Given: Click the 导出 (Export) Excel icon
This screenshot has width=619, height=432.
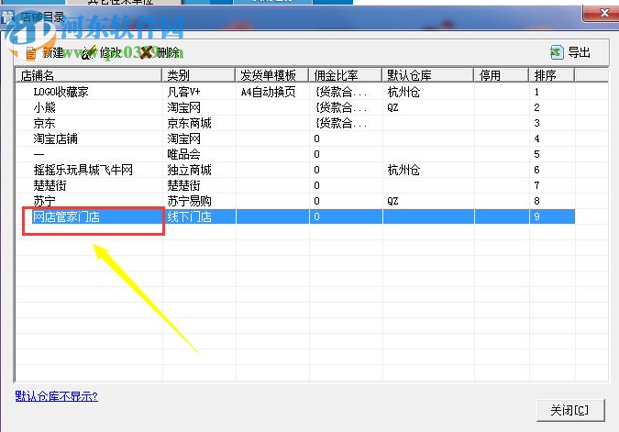Looking at the screenshot, I should pos(557,52).
